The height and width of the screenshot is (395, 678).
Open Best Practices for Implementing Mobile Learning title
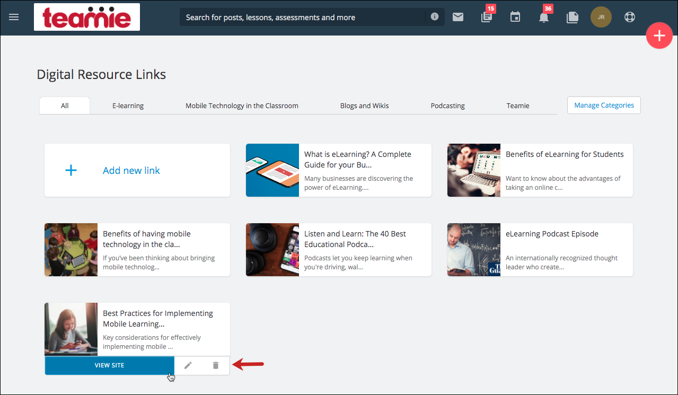[x=158, y=318]
